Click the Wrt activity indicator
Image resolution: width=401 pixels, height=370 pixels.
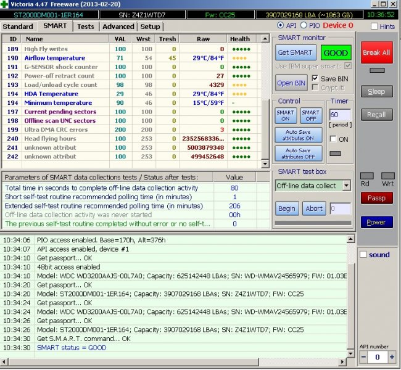387,176
